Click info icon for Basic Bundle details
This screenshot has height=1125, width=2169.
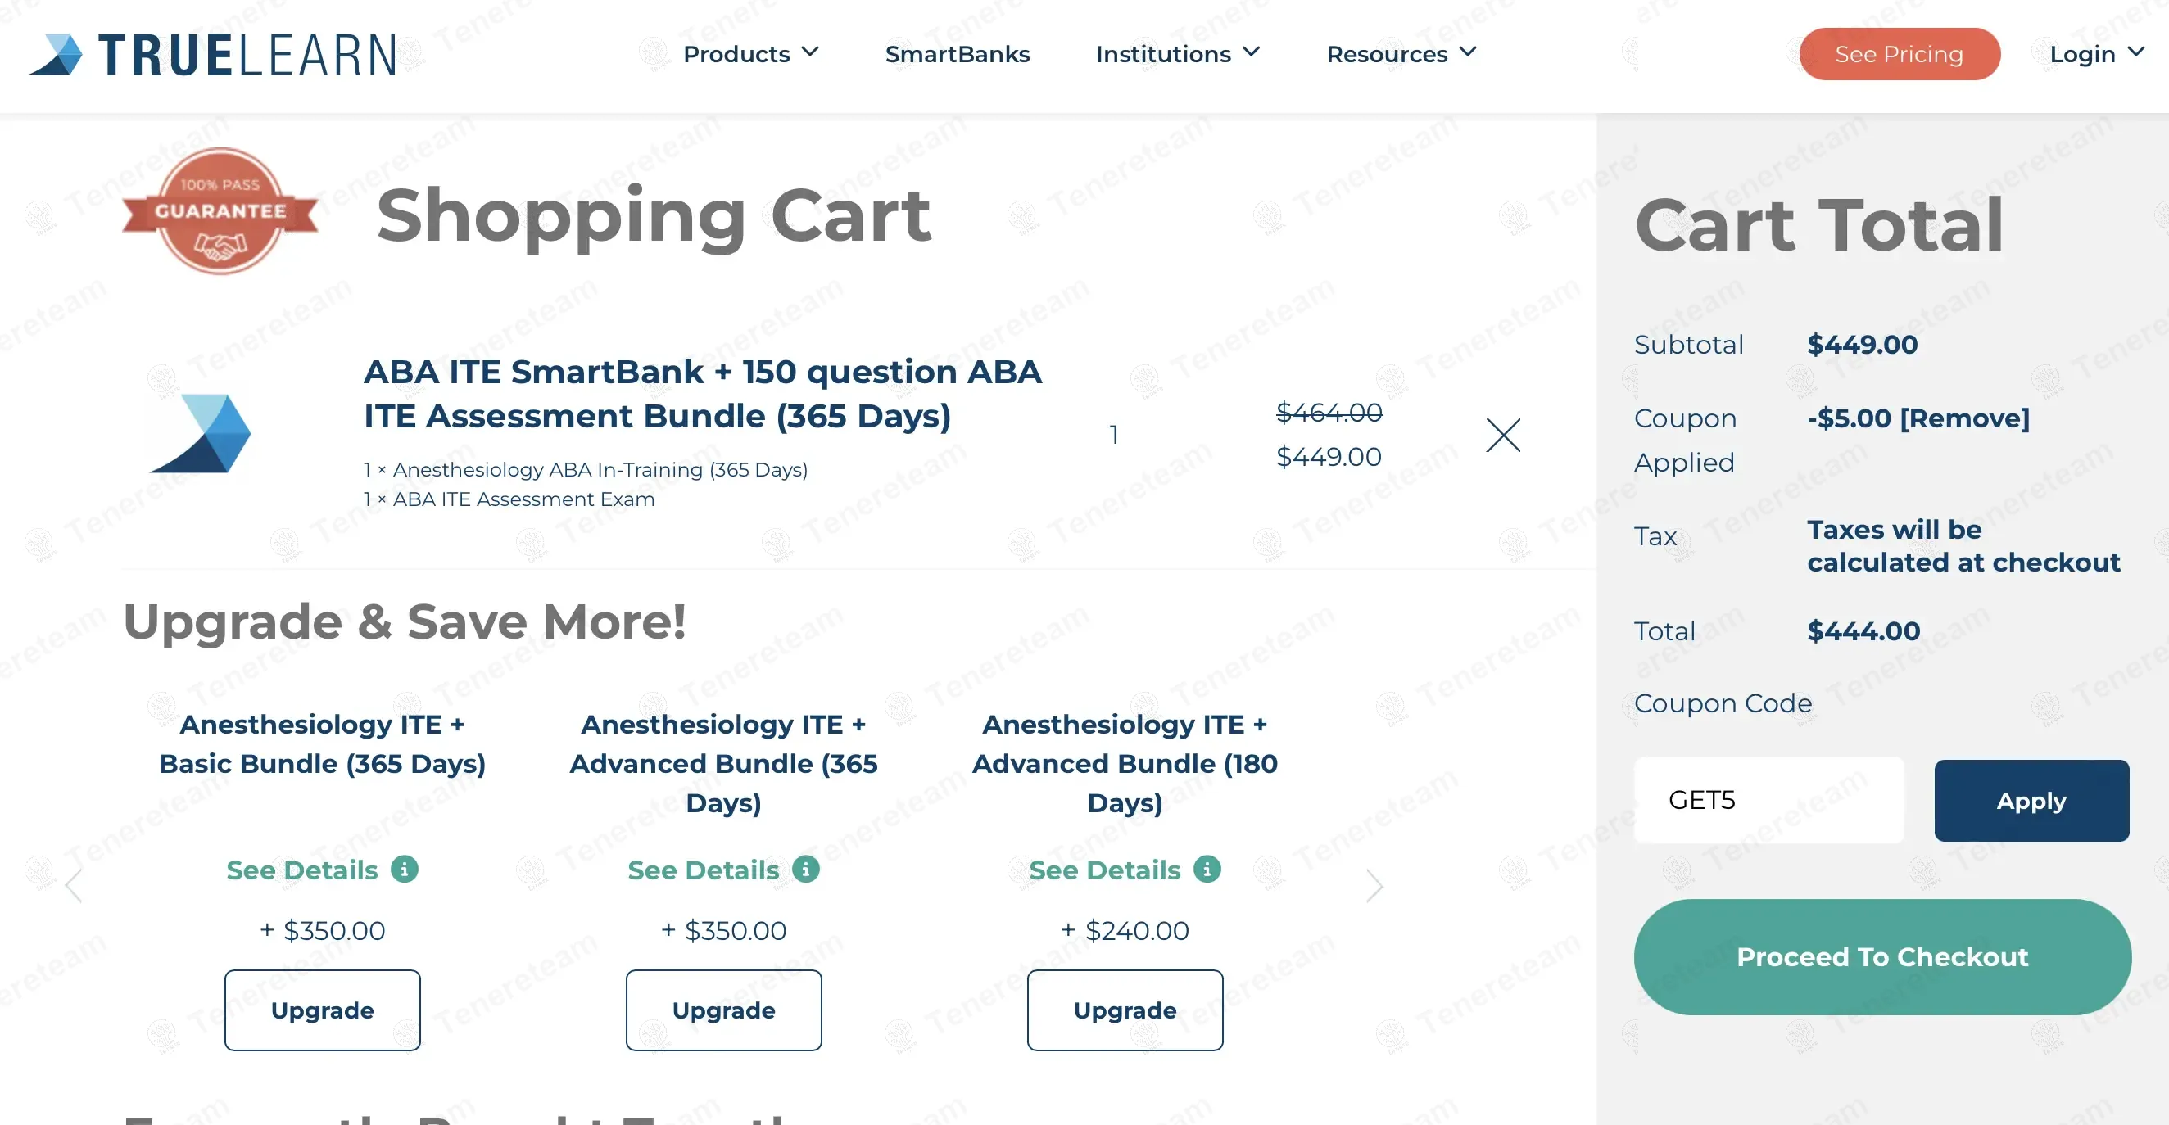pos(404,870)
